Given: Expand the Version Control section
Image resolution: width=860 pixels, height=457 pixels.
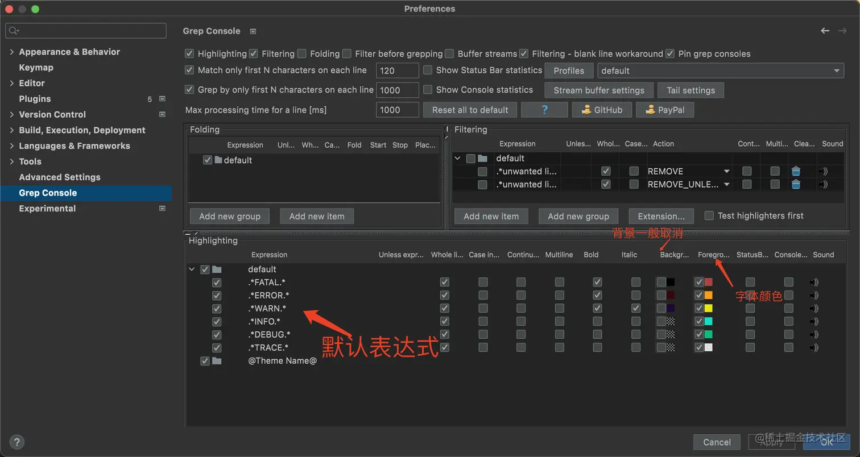Looking at the screenshot, I should click(12, 114).
